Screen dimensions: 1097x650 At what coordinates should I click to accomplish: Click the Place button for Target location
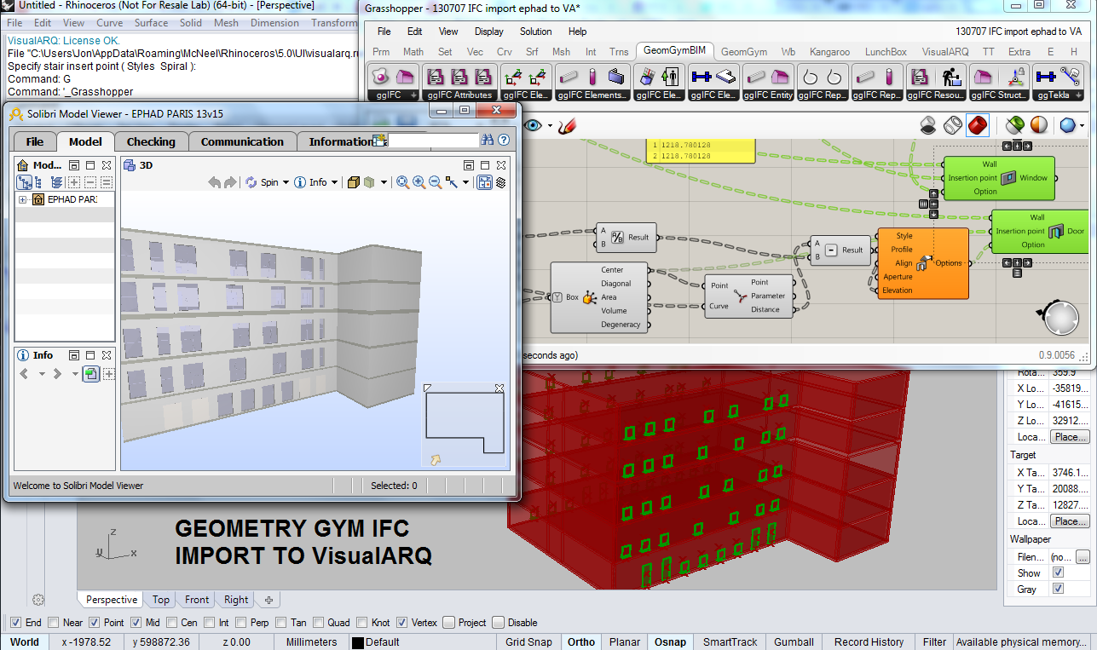click(x=1070, y=521)
